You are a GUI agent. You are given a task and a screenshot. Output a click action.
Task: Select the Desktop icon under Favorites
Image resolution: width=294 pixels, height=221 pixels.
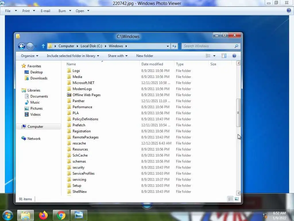point(27,72)
